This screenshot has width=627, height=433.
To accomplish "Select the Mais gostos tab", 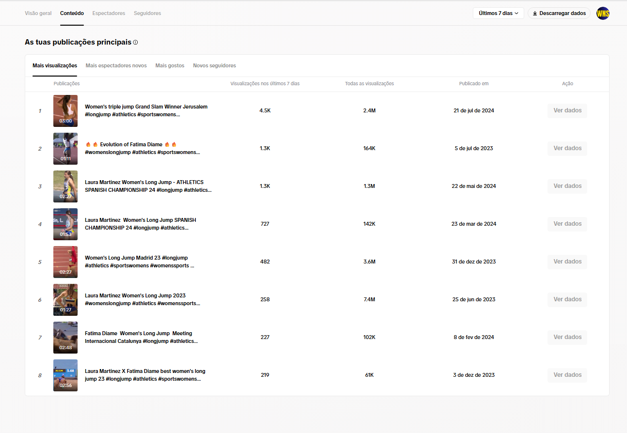I will [170, 66].
